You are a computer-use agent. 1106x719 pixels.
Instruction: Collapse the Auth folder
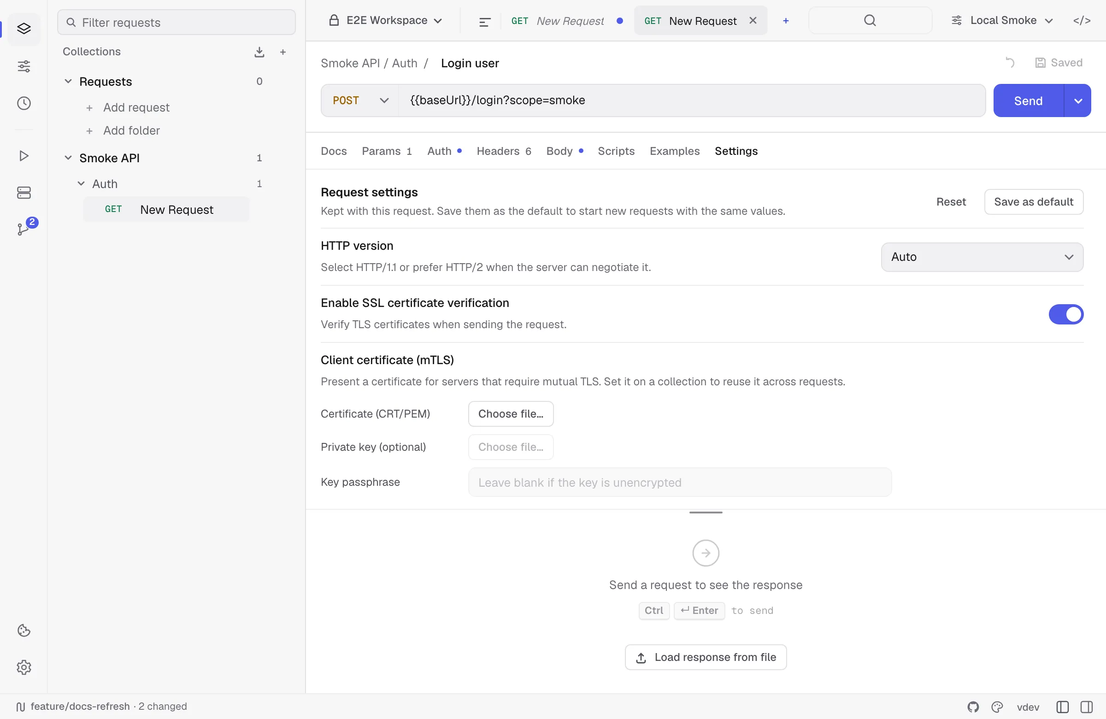(81, 184)
